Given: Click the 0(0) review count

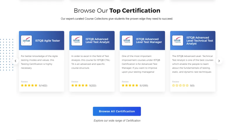Looking at the screenshot, I should 192,85.
